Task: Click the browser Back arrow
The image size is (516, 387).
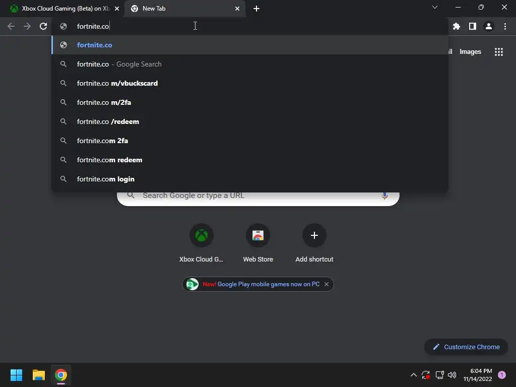Action: tap(11, 26)
